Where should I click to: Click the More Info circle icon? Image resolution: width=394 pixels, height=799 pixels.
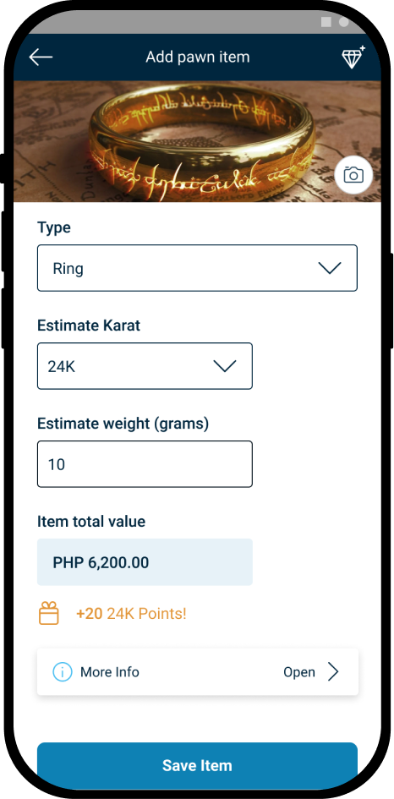(63, 672)
